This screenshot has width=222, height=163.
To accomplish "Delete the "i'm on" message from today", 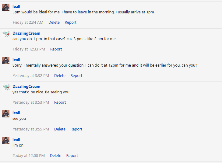I will pos(55,156).
